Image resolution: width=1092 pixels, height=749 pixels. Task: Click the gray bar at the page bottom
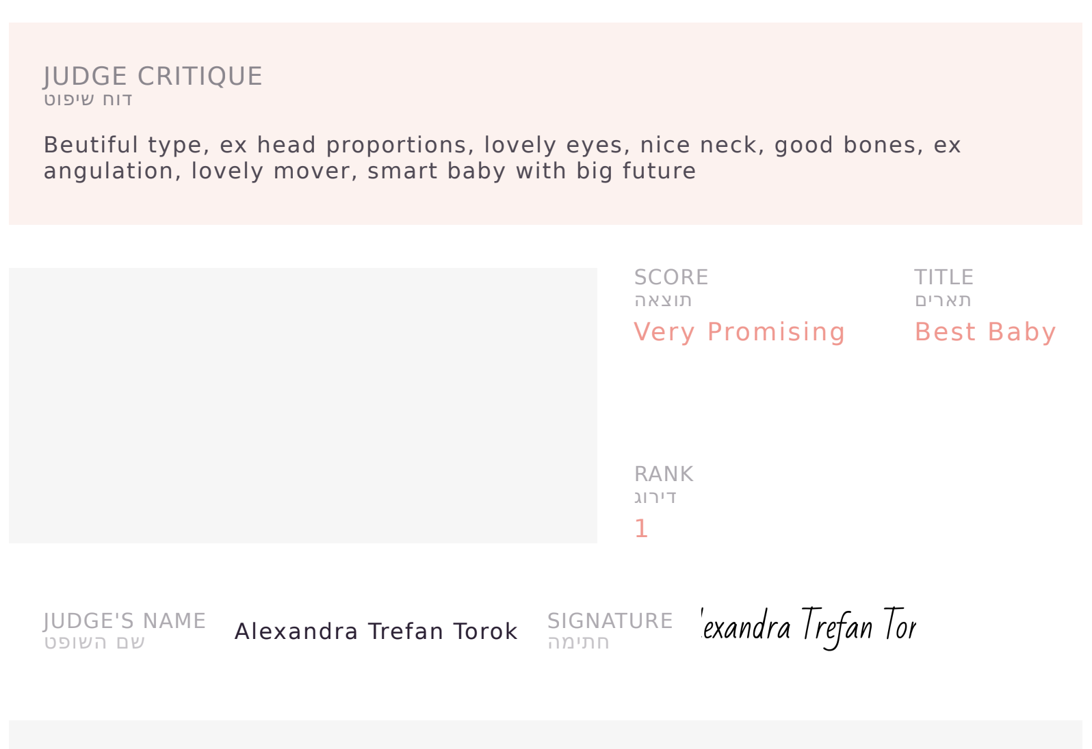click(545, 735)
